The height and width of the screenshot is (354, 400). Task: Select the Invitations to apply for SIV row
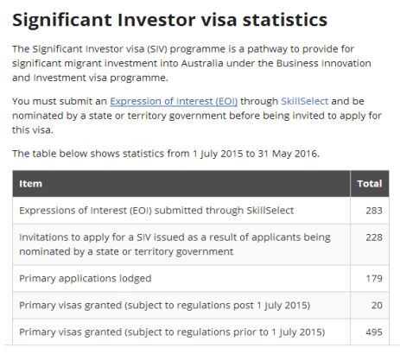point(200,244)
